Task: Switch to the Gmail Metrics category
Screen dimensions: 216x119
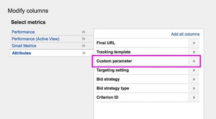Action: coord(24,46)
